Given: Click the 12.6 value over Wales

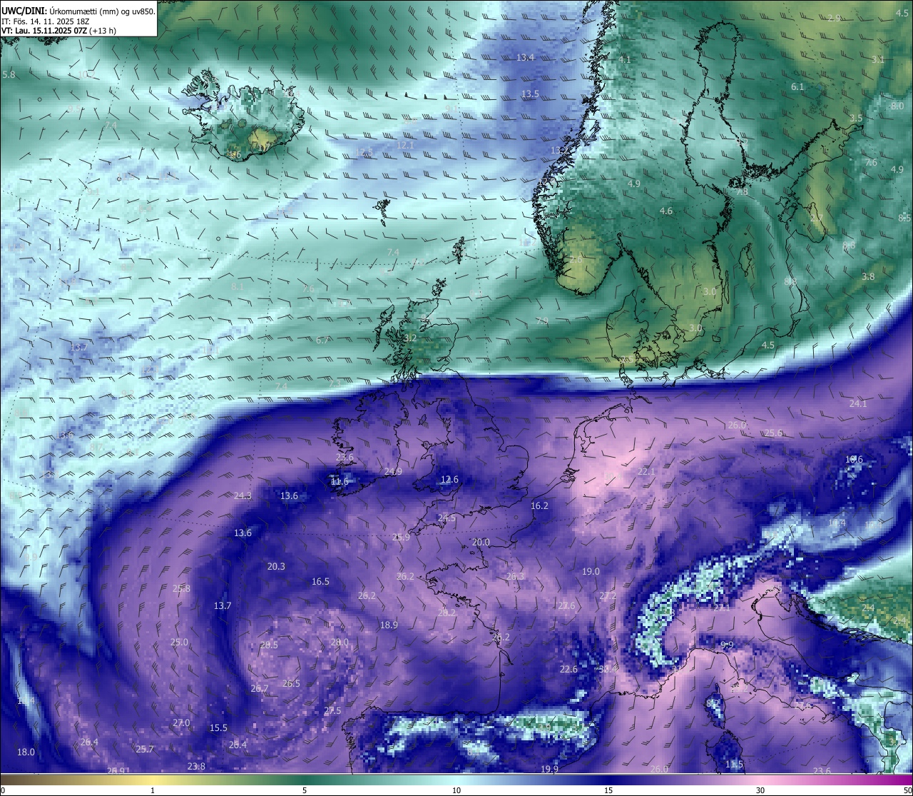Looking at the screenshot, I should point(449,480).
